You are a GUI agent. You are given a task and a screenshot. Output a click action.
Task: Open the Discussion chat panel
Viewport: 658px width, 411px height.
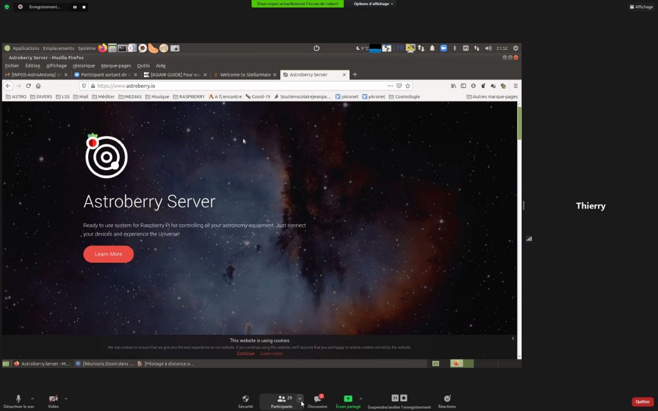coord(317,401)
